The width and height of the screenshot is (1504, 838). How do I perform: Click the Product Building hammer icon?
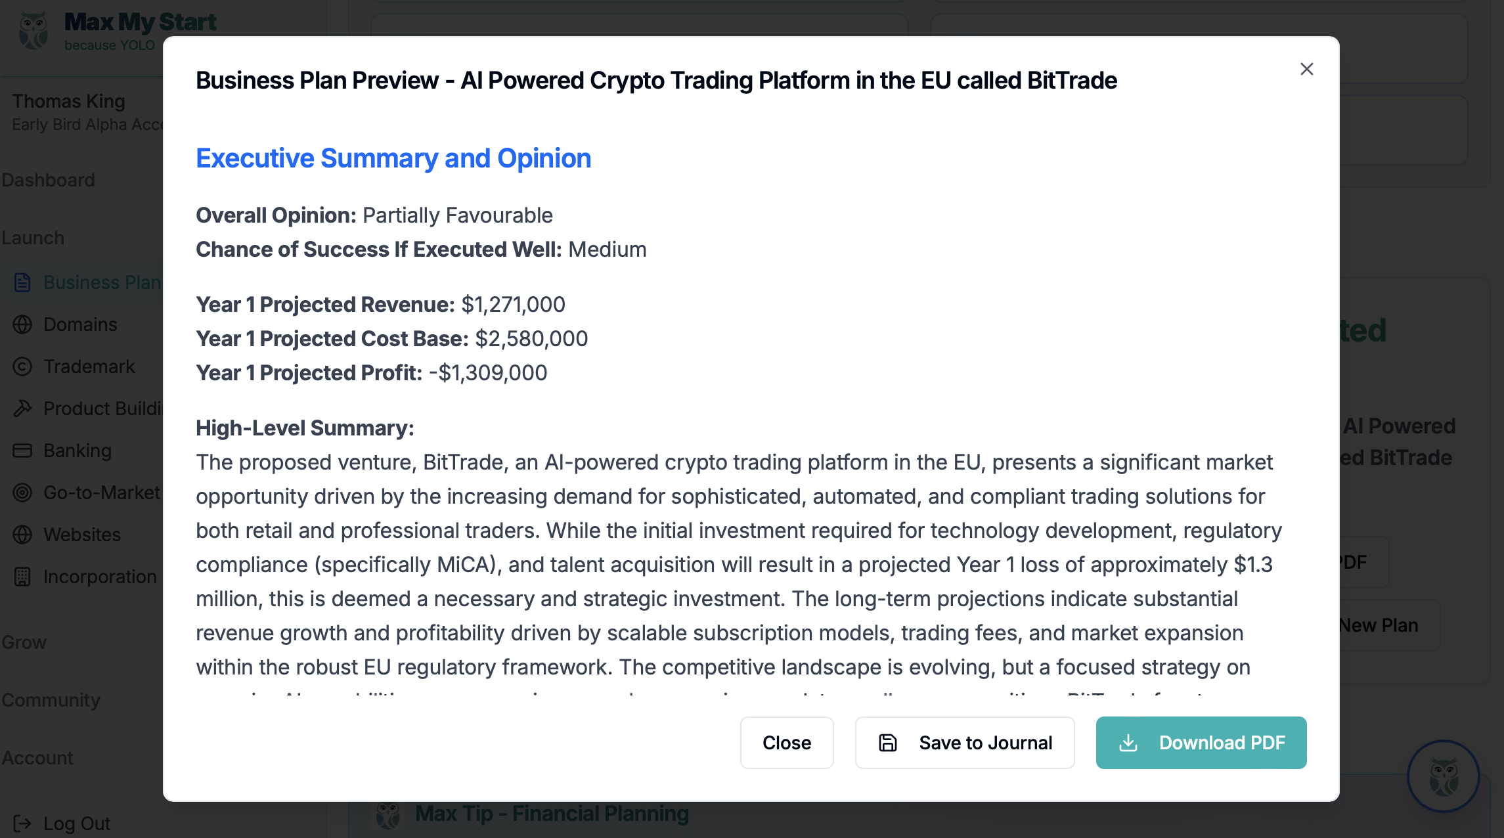click(22, 408)
